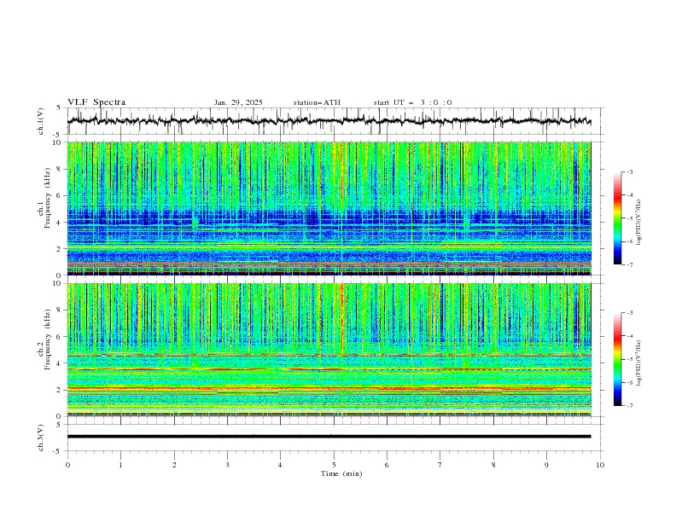Click time axis tick label '7'
Screen dimensions: 676x522
440,465
